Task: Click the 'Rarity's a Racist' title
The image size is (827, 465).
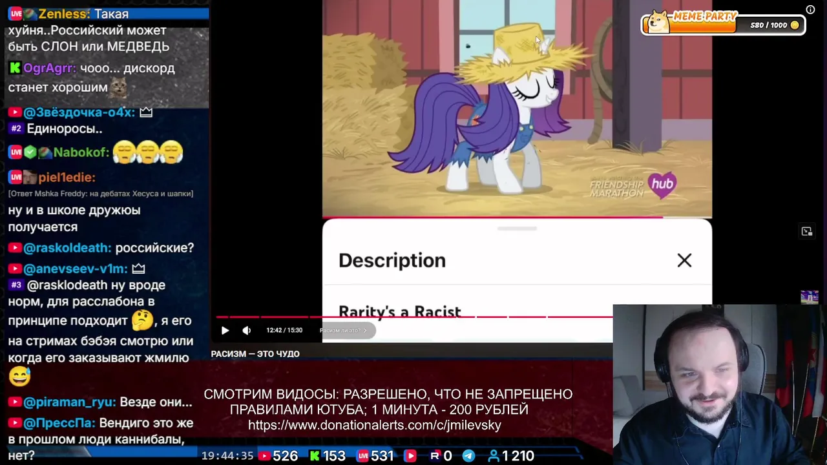Action: coord(400,312)
